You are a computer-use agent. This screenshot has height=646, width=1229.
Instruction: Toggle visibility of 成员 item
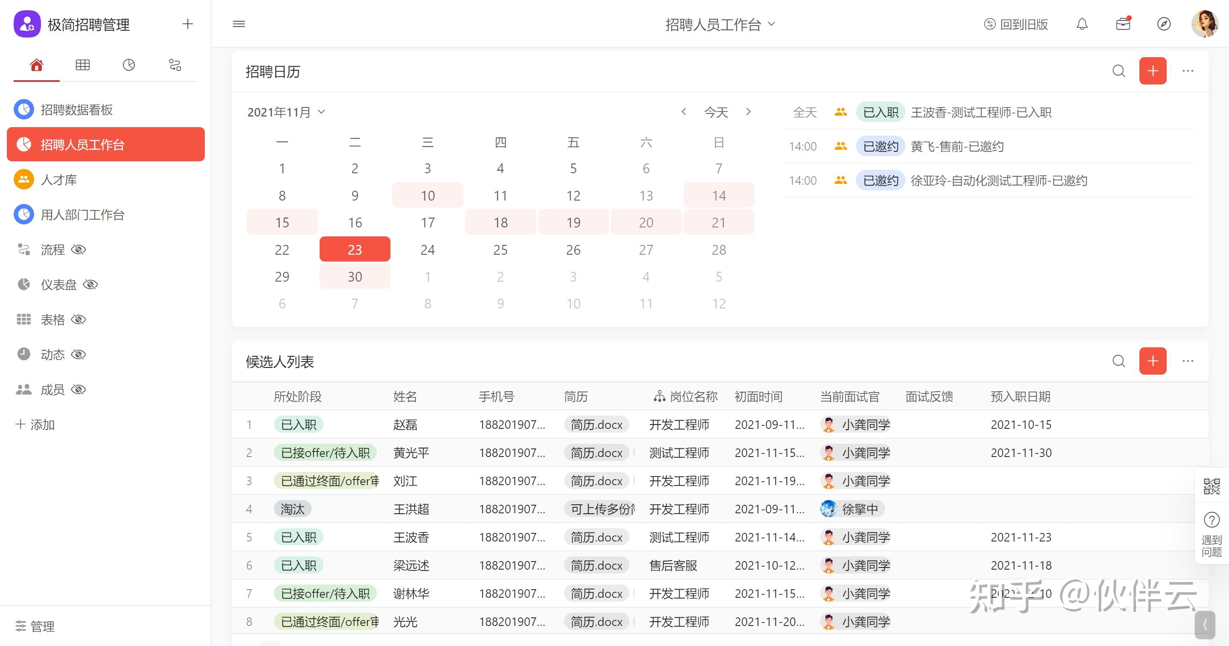78,390
